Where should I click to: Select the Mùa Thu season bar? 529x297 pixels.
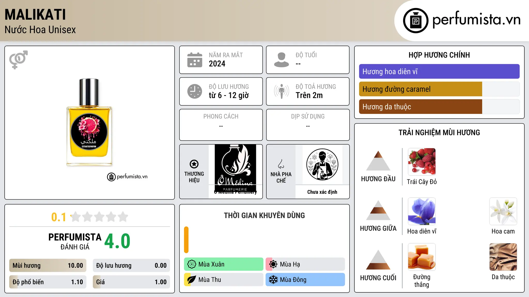[x=224, y=280]
